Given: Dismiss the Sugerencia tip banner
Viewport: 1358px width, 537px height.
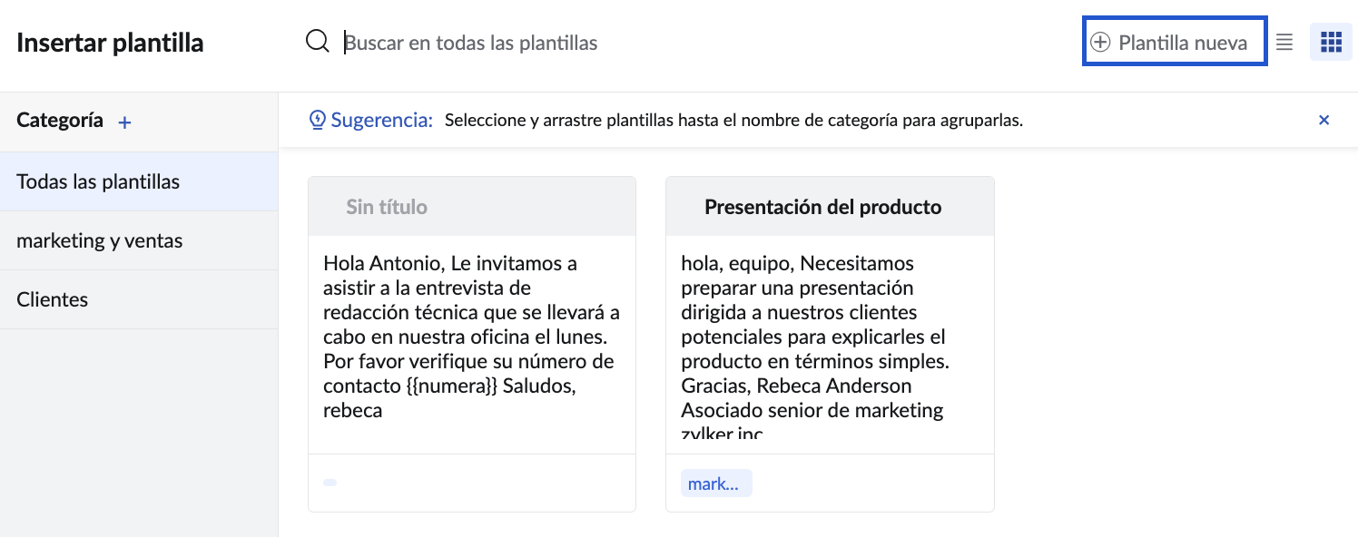Looking at the screenshot, I should (1324, 120).
